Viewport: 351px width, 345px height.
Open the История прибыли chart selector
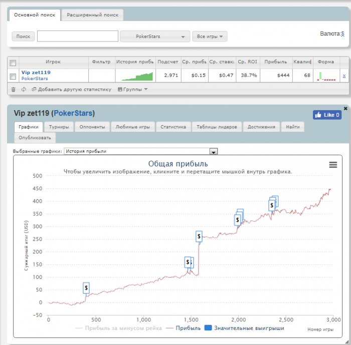pyautogui.click(x=141, y=151)
